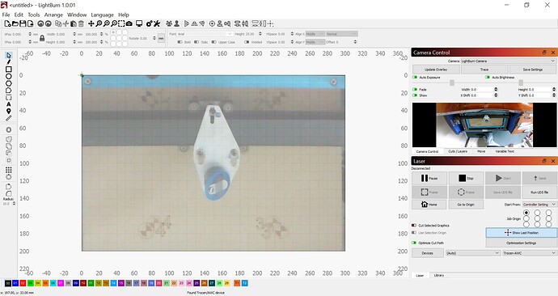Open the Start From dropdown
558x296 pixels.
(539, 205)
